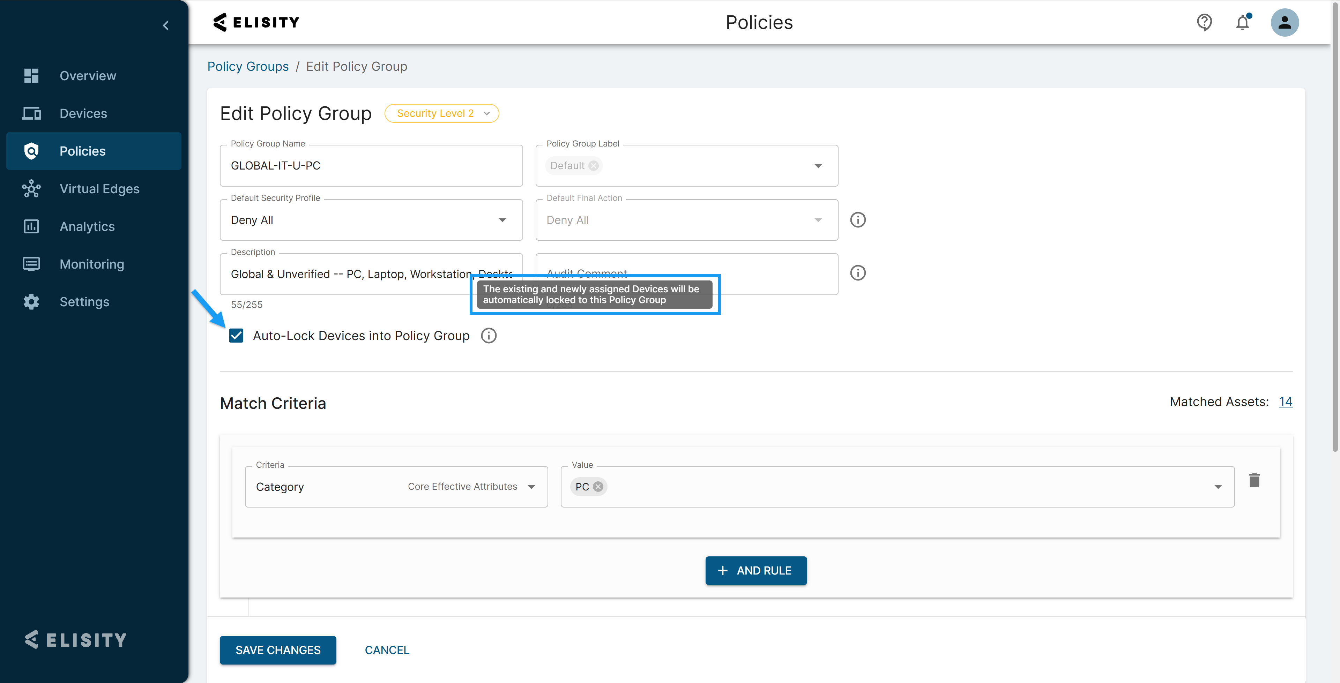Image resolution: width=1340 pixels, height=683 pixels.
Task: Click info icon beside Audit Comment field
Action: [x=857, y=273]
